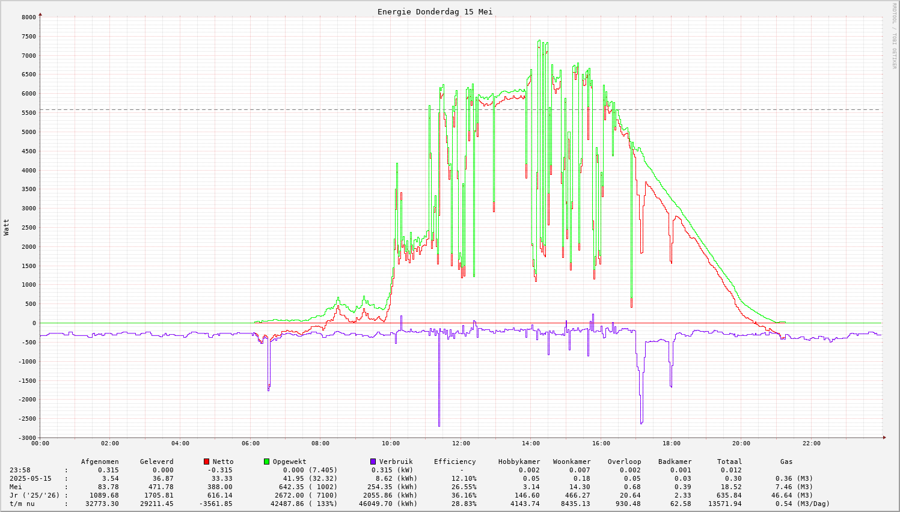
Task: Select the 12:00 time axis label
Action: [461, 443]
